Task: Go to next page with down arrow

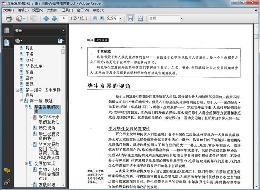Action: (54, 18)
